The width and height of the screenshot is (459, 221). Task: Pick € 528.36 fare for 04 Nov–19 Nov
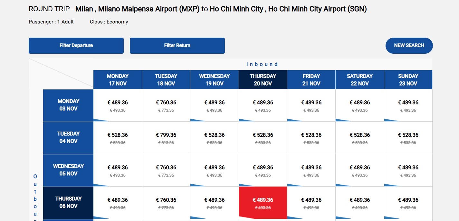(x=215, y=138)
